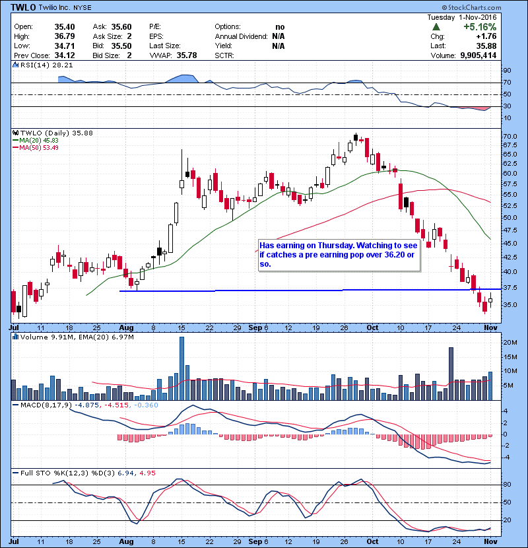Image resolution: width=528 pixels, height=548 pixels.
Task: Click the bar-chart icon beside Volume 9.91M
Action: [x=16, y=337]
